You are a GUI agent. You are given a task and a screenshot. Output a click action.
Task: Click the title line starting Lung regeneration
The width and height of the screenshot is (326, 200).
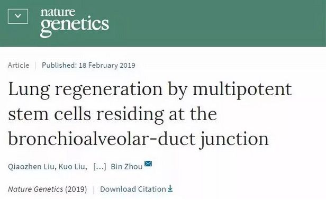point(150,90)
